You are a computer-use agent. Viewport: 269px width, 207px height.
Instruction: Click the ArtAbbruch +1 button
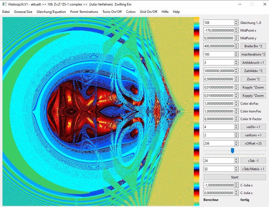(x=253, y=63)
